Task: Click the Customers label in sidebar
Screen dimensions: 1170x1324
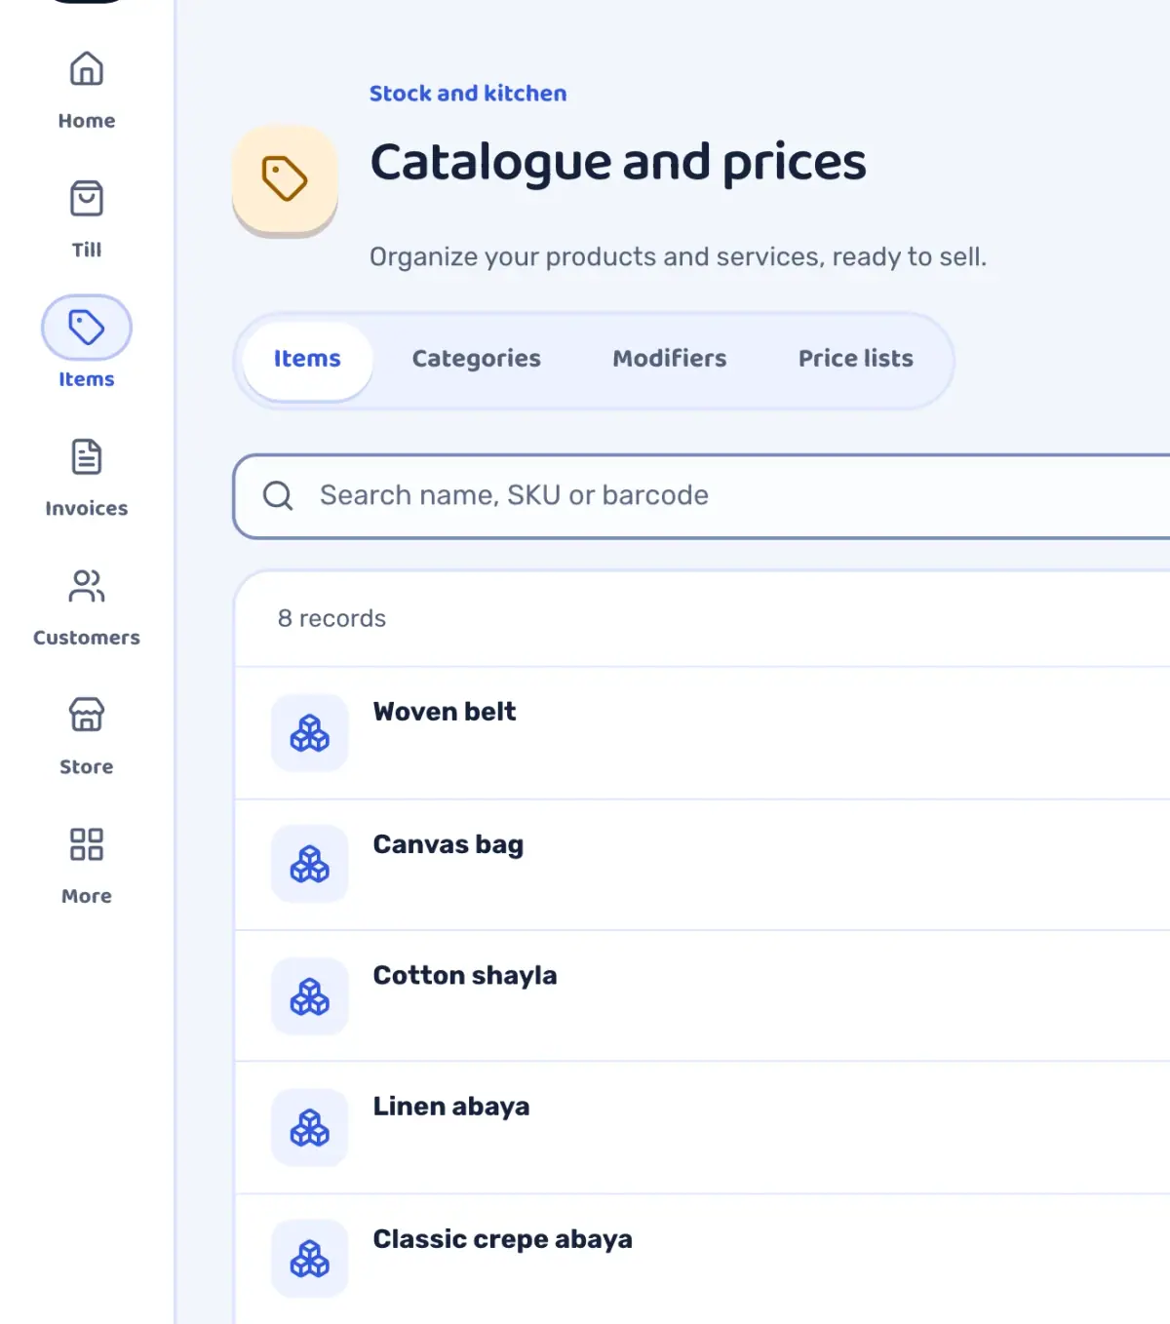Action: [x=87, y=638]
